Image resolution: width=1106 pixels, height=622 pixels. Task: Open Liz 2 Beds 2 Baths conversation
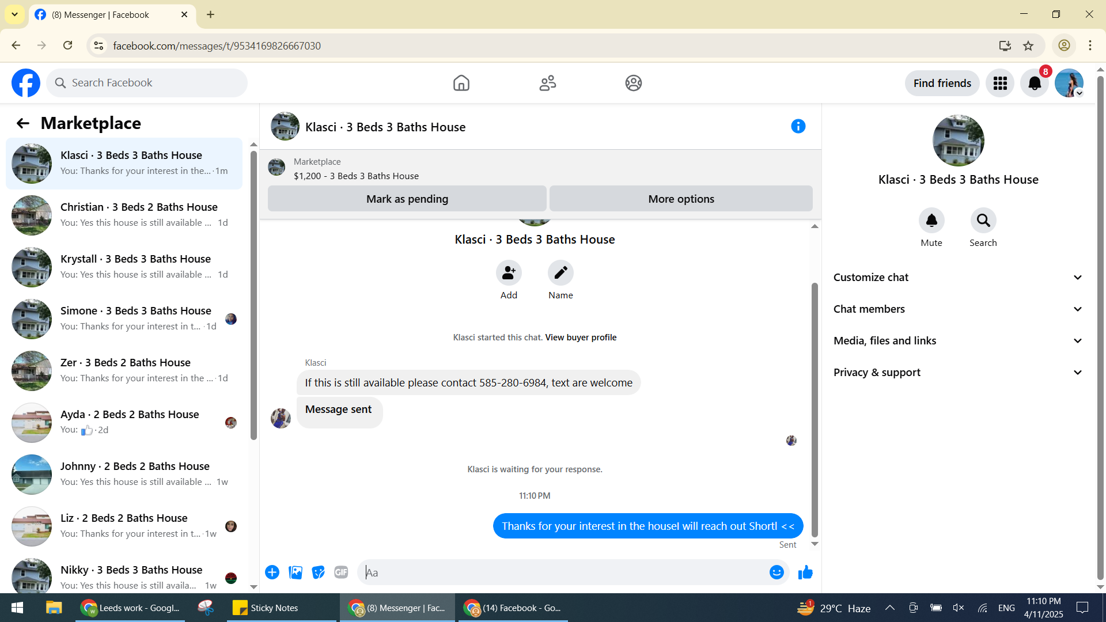click(124, 526)
